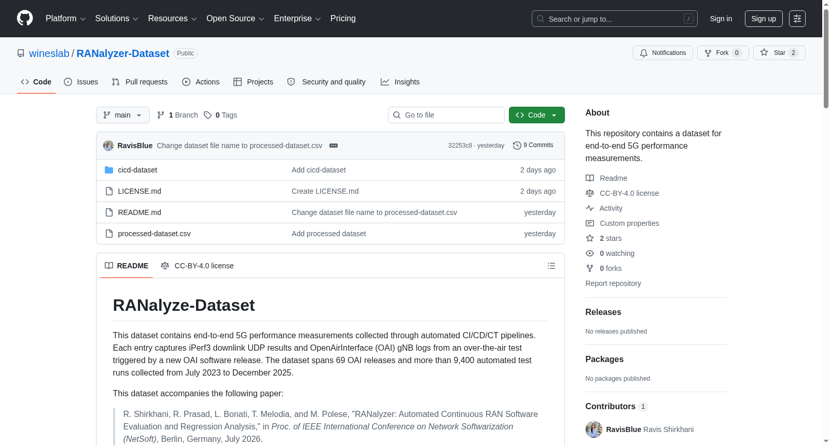
Task: Click the branch icon next to 1 Branch
Action: coord(161,115)
